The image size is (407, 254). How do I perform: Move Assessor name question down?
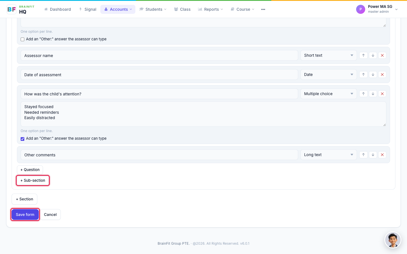(373, 55)
